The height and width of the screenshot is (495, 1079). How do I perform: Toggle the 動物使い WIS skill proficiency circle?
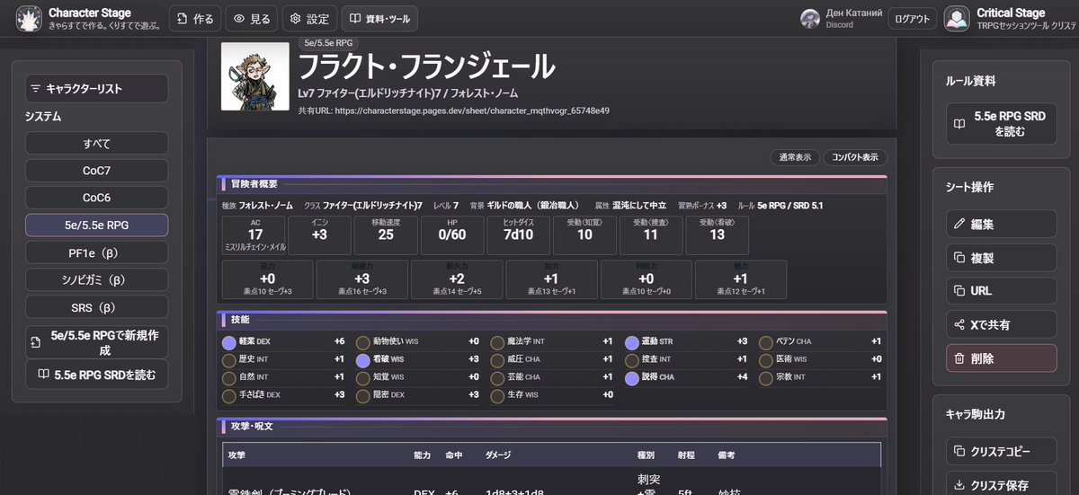(363, 341)
